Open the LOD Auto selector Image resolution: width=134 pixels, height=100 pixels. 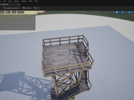pyautogui.click(x=21, y=12)
